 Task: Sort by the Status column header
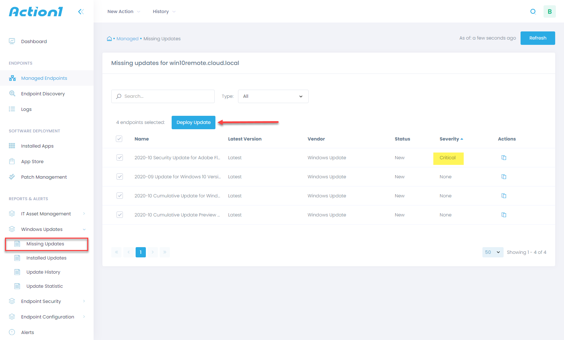tap(402, 139)
